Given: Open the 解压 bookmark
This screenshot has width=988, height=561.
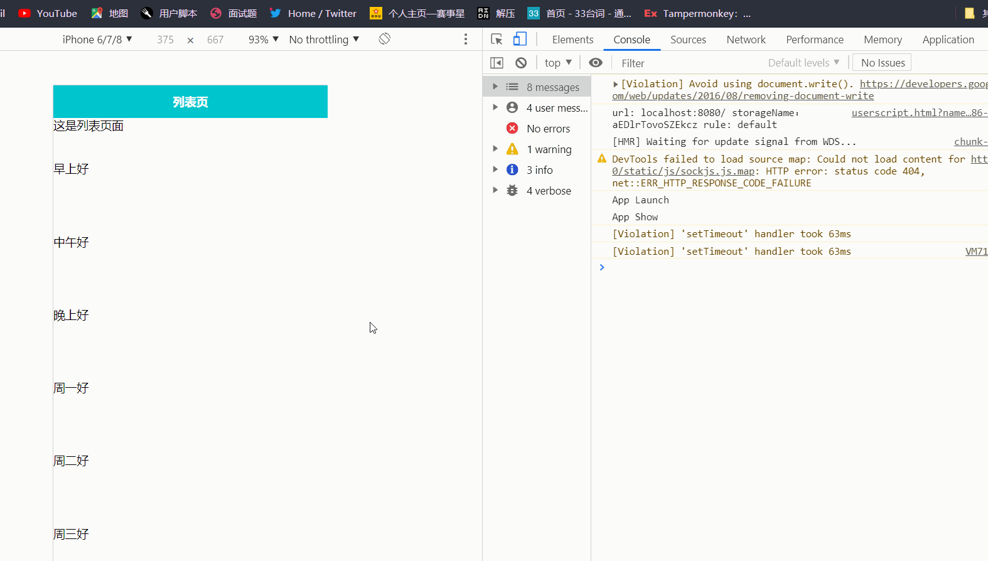Looking at the screenshot, I should [497, 13].
